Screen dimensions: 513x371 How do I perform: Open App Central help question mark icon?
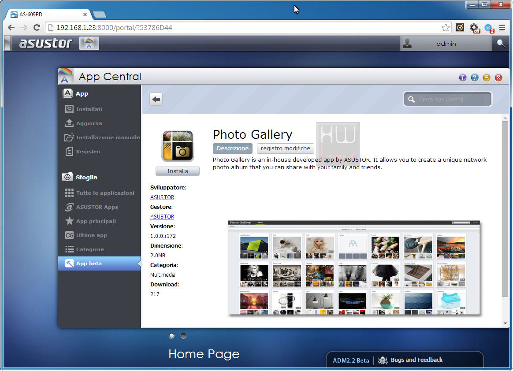(x=474, y=78)
